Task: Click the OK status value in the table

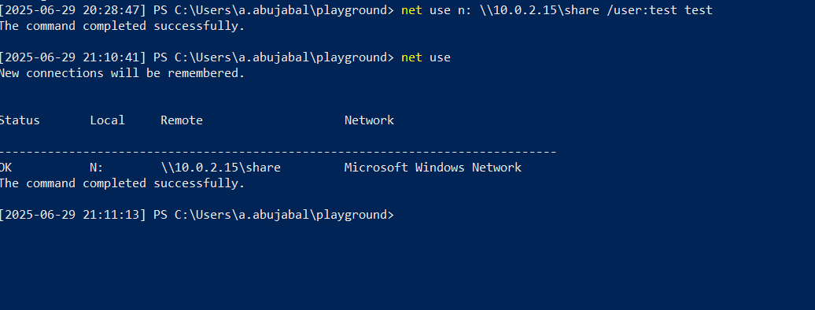Action: click(x=6, y=168)
